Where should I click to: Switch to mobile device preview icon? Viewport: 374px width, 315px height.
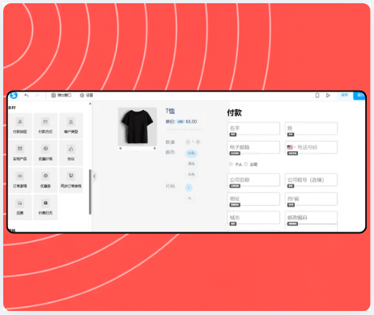tap(317, 96)
